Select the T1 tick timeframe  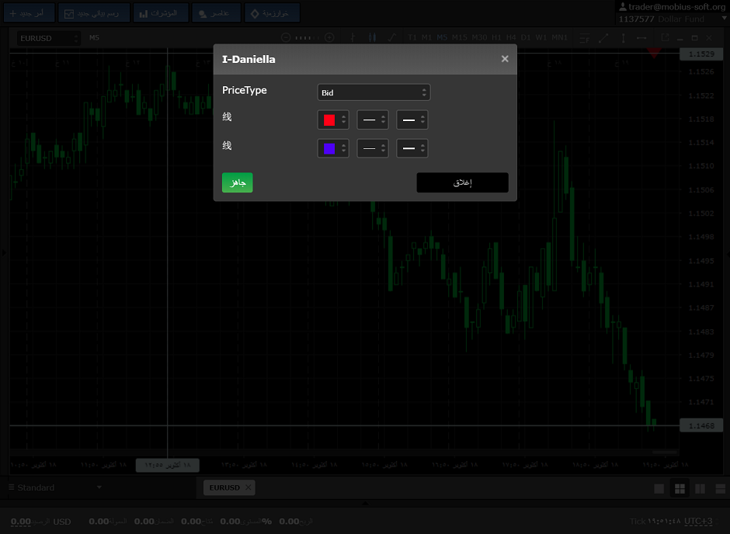tap(412, 38)
